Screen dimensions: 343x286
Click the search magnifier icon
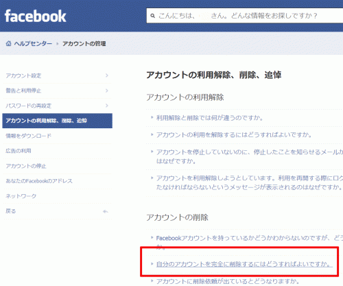[152, 16]
